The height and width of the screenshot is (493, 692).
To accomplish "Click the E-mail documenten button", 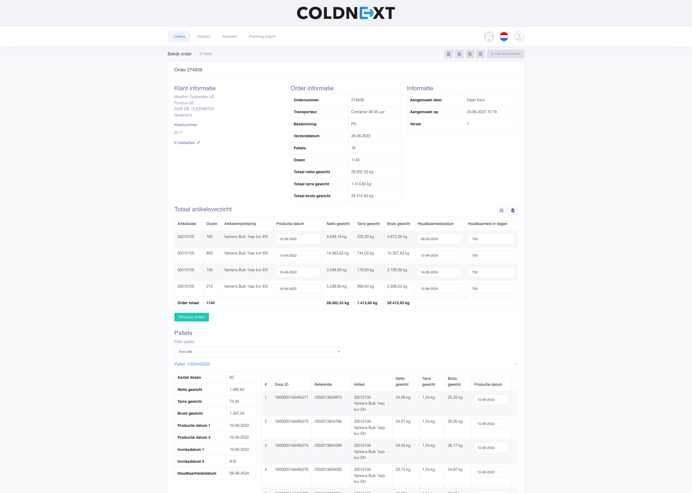I will (x=505, y=54).
